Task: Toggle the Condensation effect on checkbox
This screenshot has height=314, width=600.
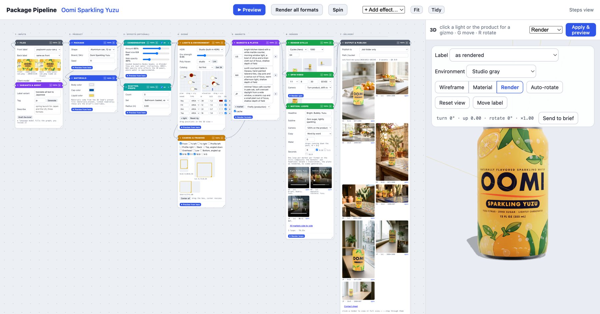Action: coord(162,43)
